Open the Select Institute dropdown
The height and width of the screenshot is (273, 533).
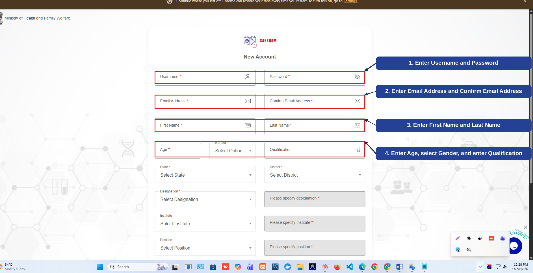click(205, 224)
